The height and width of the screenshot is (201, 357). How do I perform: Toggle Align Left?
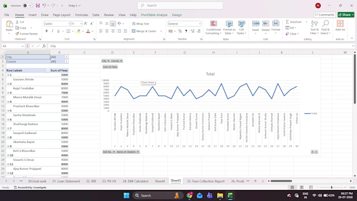(x=101, y=31)
